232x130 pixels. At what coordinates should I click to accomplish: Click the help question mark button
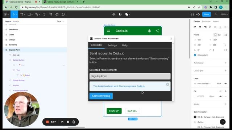coord(223,122)
